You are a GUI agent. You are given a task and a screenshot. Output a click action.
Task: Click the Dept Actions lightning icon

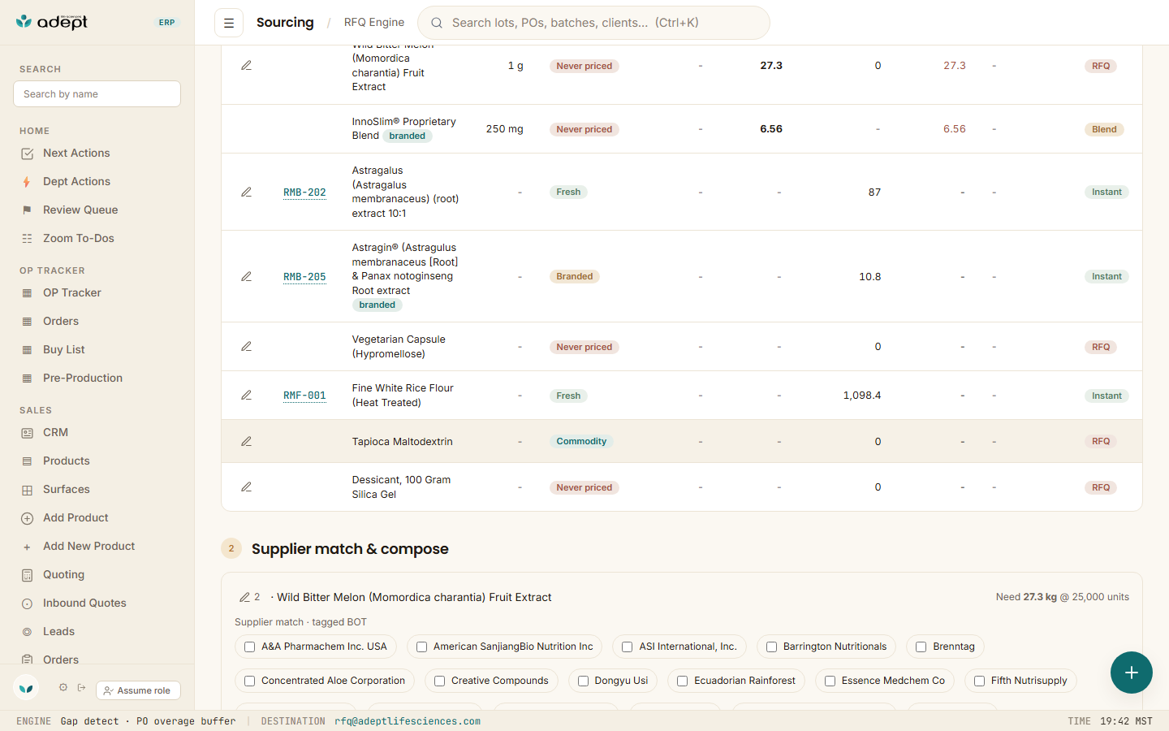tap(27, 182)
